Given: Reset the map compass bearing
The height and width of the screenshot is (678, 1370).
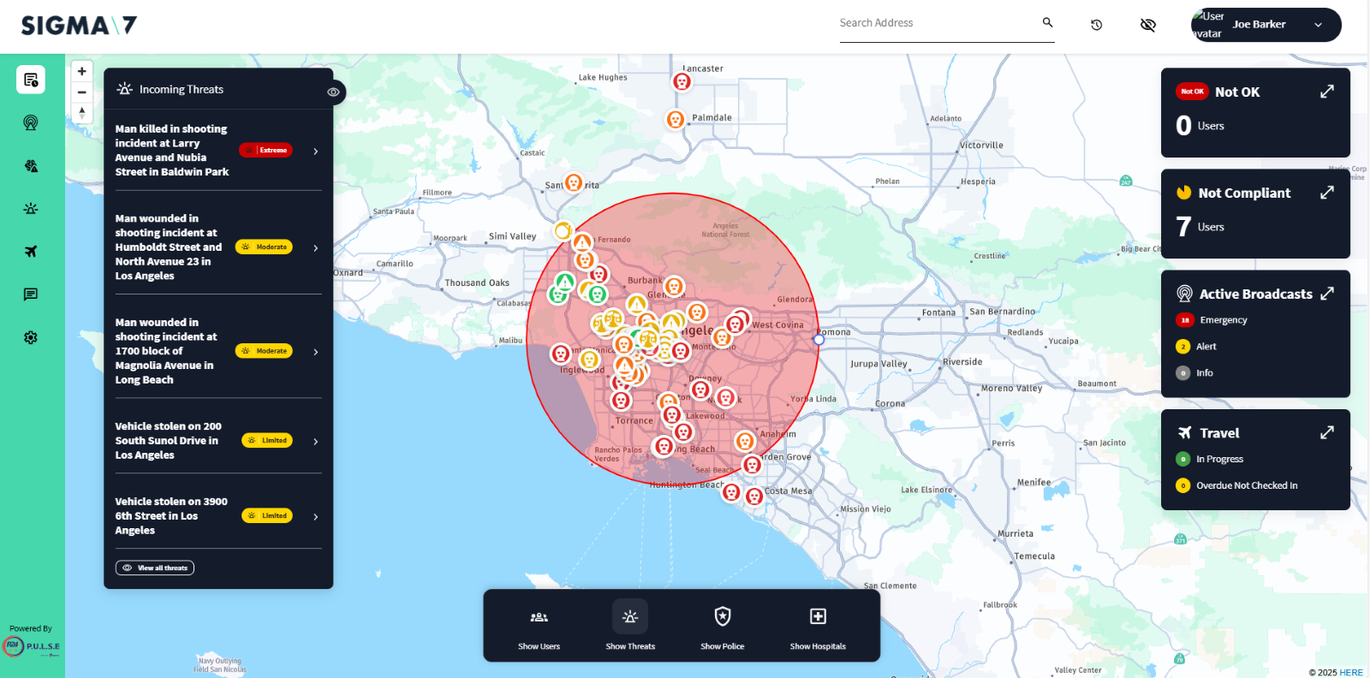Looking at the screenshot, I should 82,113.
